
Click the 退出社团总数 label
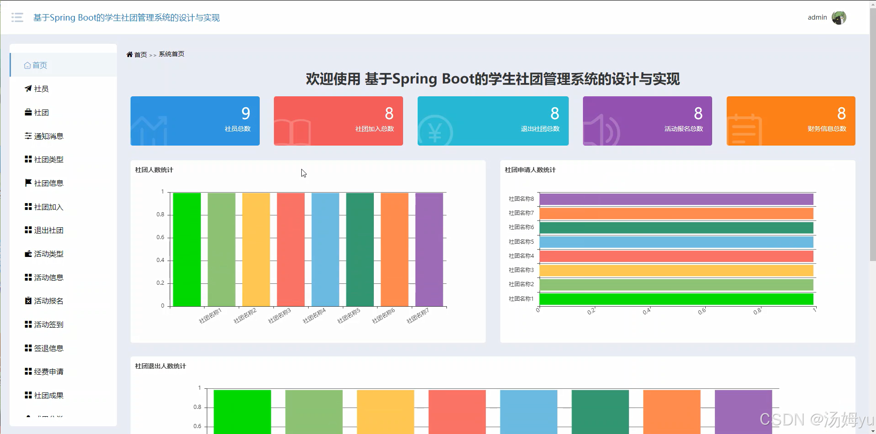click(x=540, y=129)
